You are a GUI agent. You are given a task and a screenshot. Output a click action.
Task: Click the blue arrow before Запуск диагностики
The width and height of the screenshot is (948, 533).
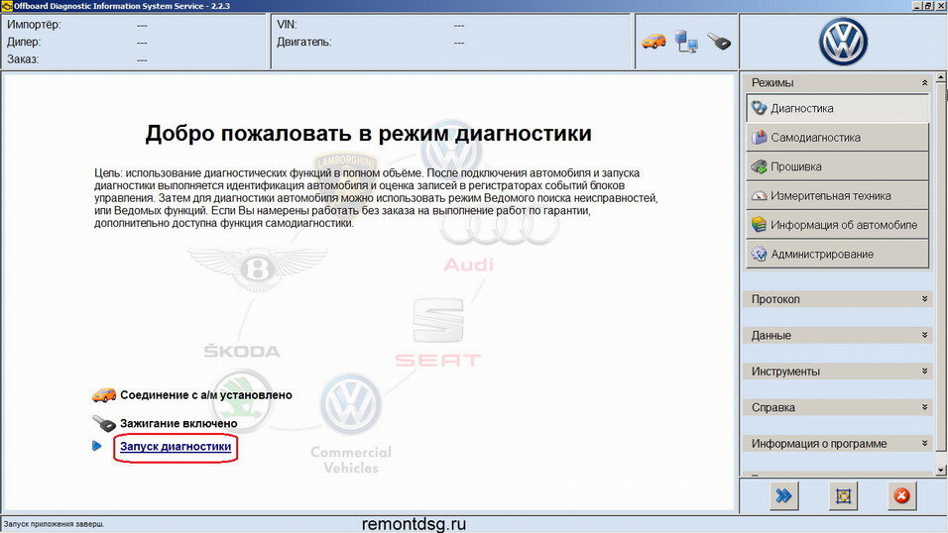97,446
